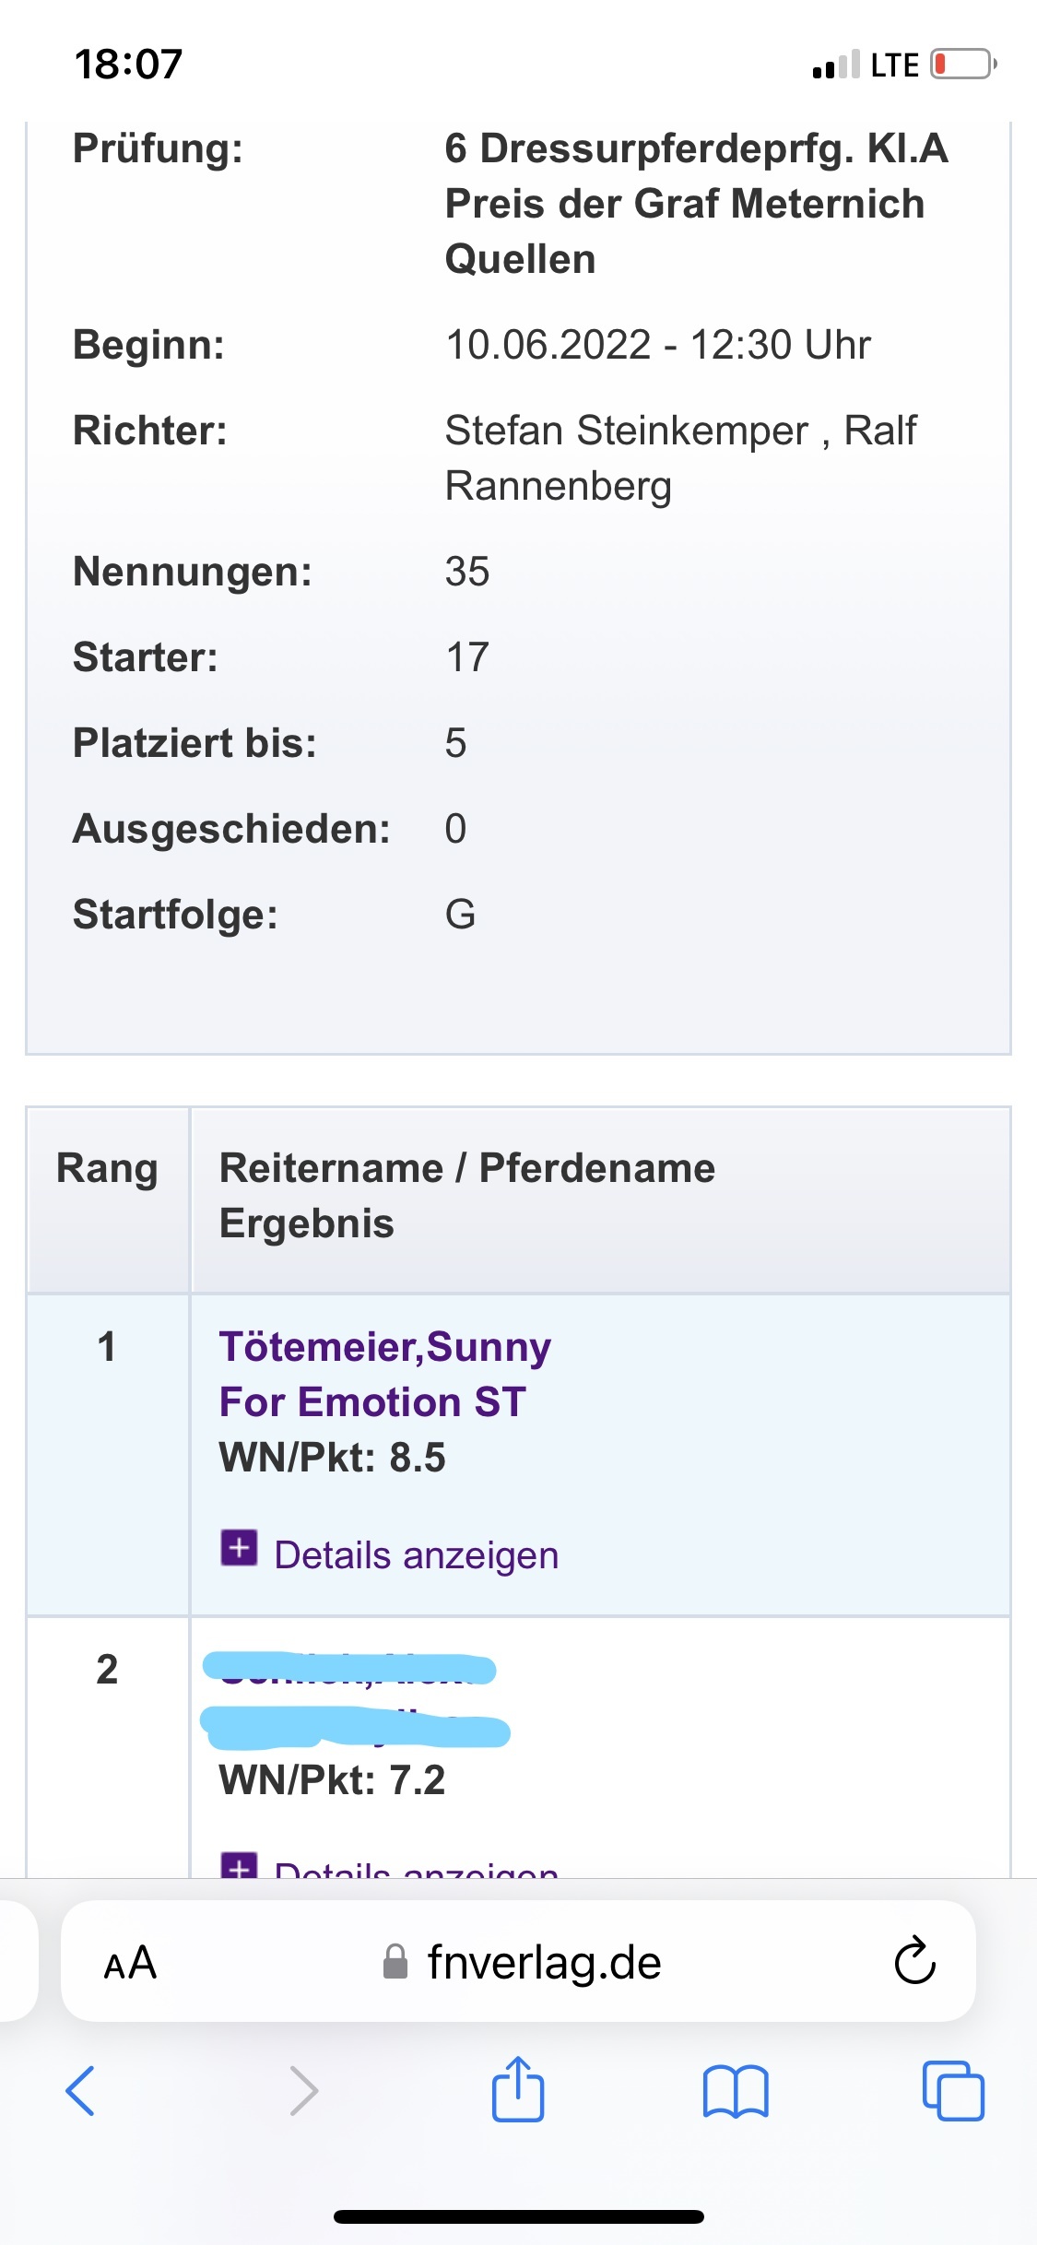Tap the clock showing 18:07

click(x=128, y=65)
